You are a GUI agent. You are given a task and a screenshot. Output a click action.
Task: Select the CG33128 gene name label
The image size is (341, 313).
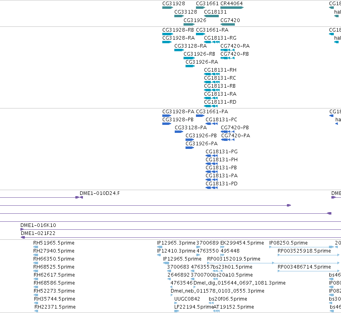click(x=186, y=12)
